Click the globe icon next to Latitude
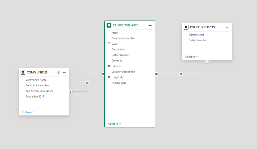This screenshot has height=149, width=257. pos(109,66)
